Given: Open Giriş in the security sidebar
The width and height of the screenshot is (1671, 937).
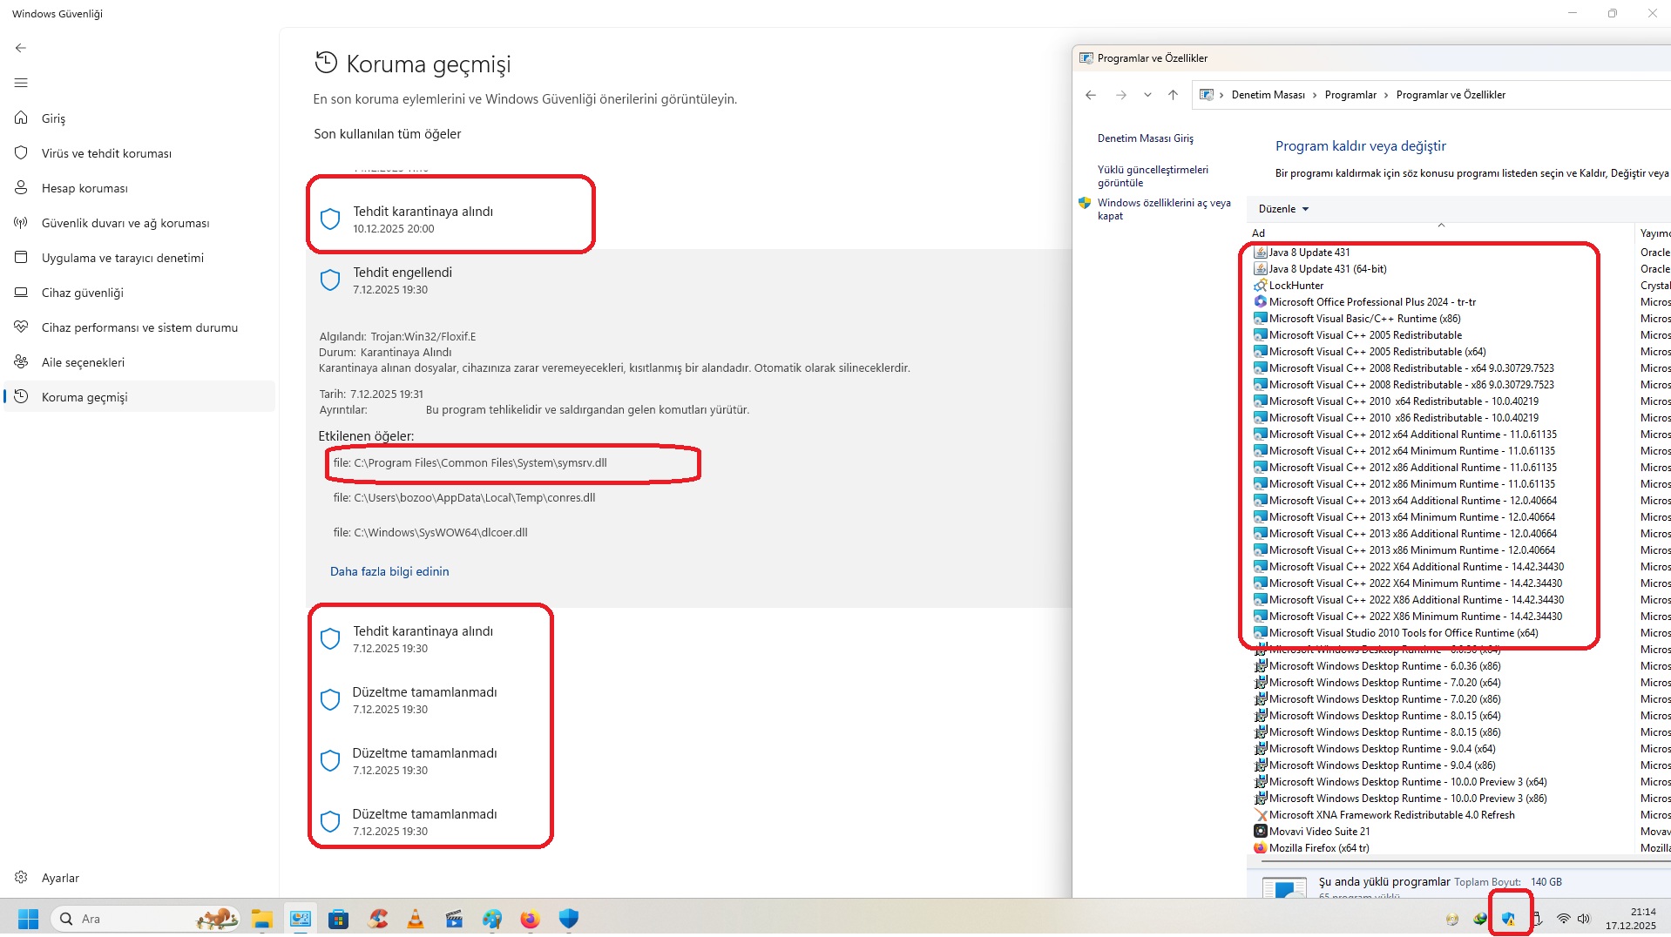Looking at the screenshot, I should [x=139, y=118].
